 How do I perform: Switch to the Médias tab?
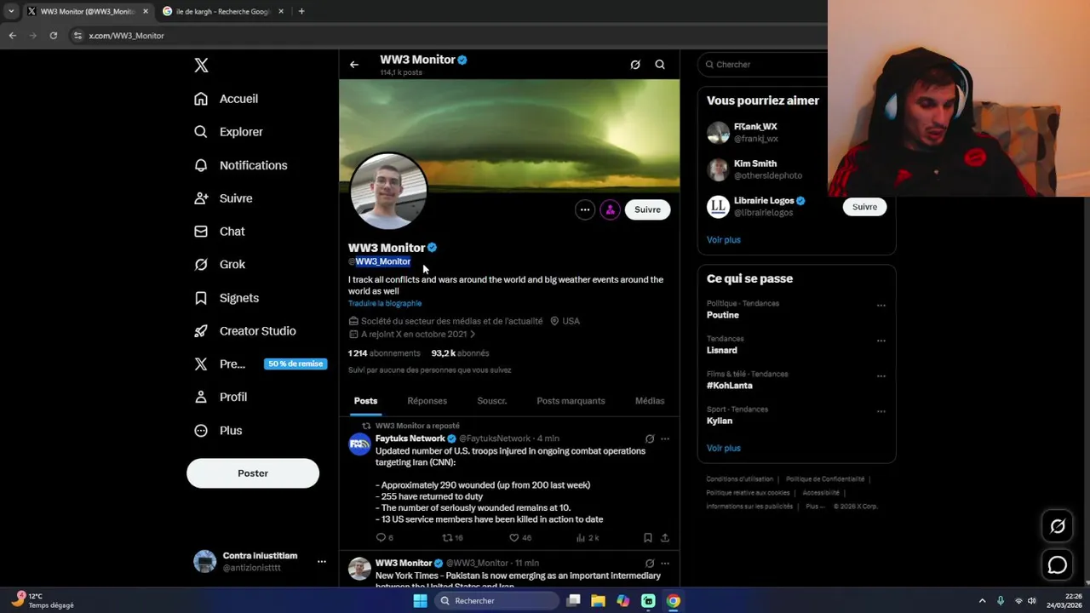650,401
